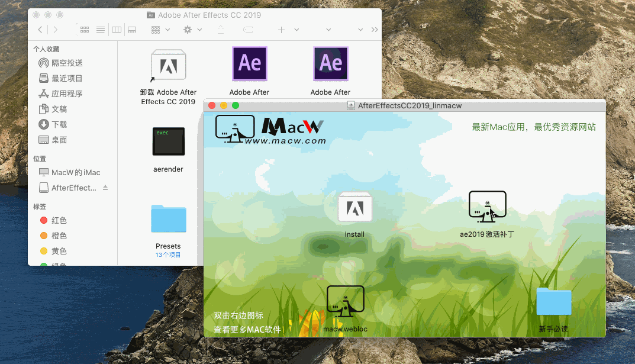Viewport: 635px width, 364px height.
Task: Eject the AfterEffect disk image
Action: [x=104, y=188]
